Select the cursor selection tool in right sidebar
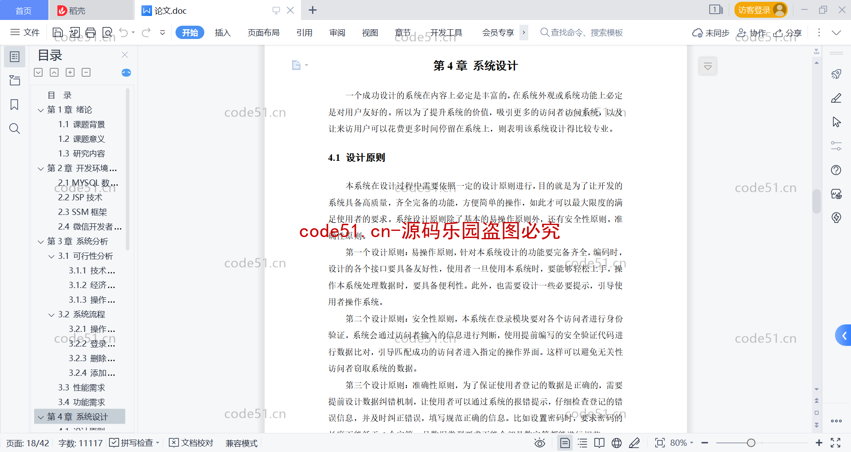The image size is (851, 452). point(836,122)
